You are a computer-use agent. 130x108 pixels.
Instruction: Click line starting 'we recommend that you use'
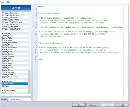[x=73, y=50]
